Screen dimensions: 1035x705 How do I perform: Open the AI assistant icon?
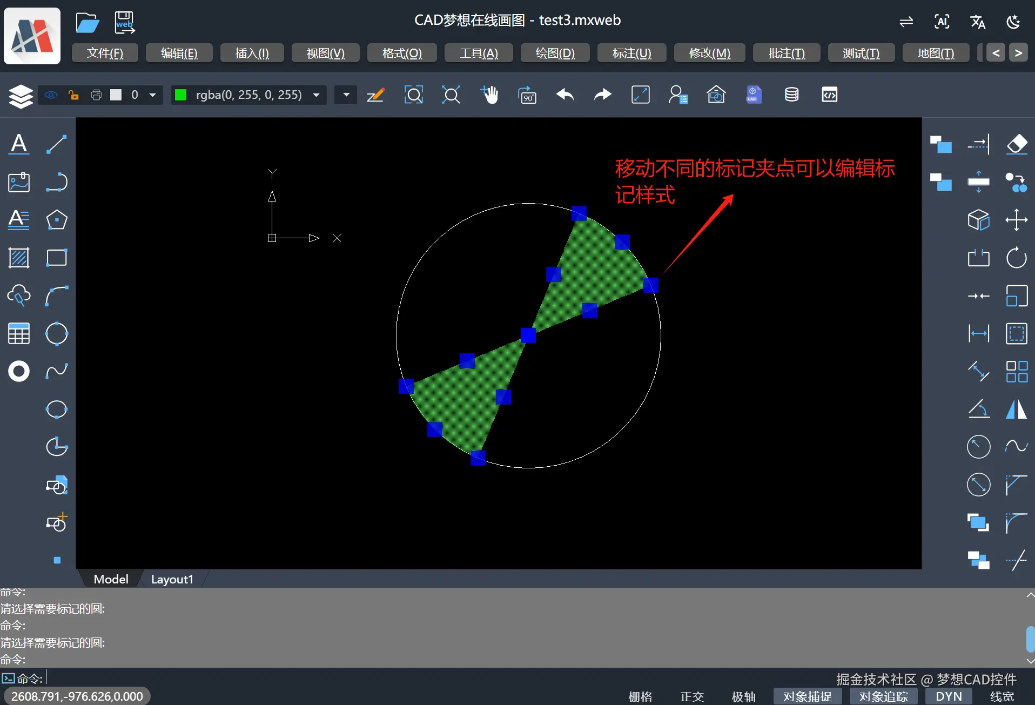[x=942, y=22]
